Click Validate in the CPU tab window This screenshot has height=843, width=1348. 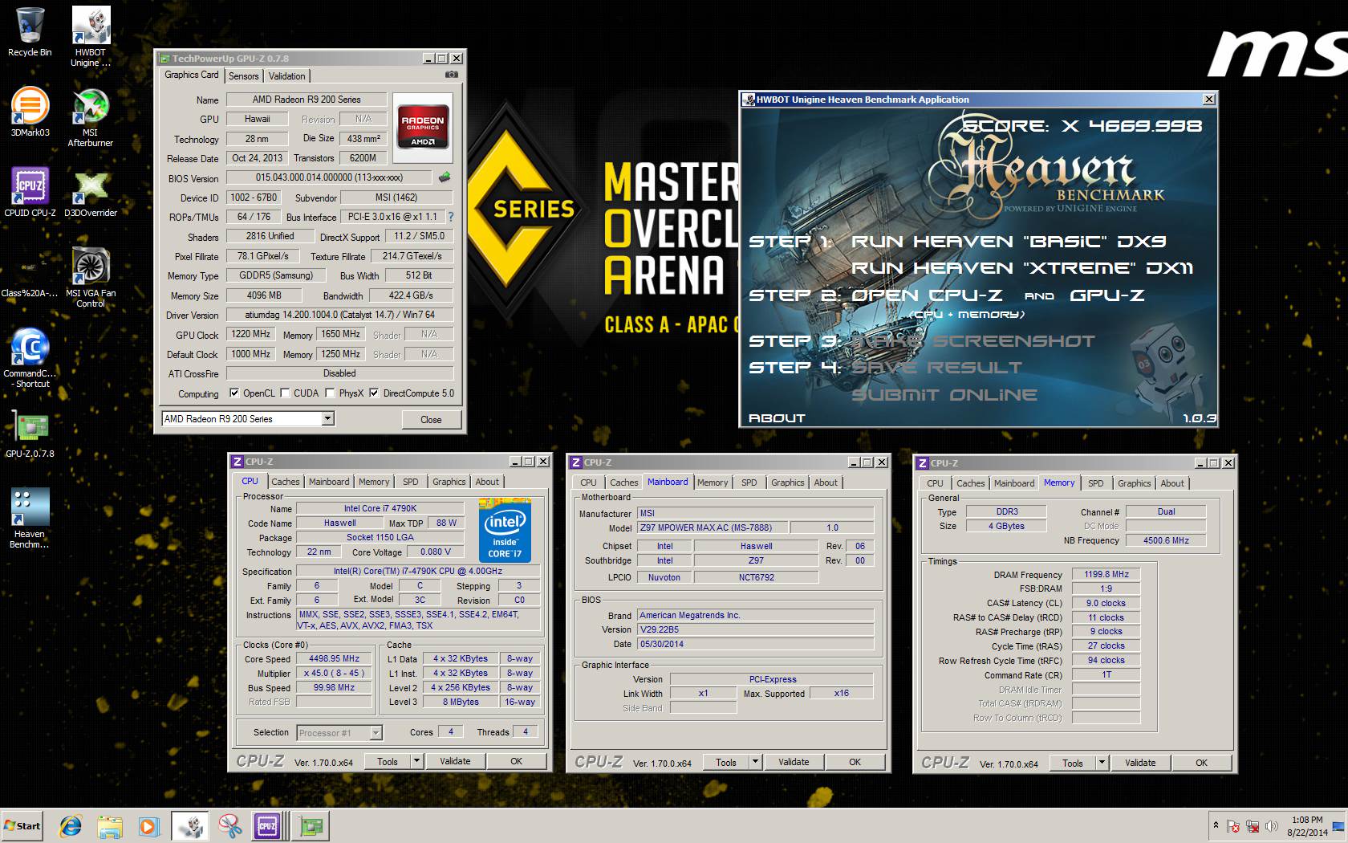pos(455,761)
